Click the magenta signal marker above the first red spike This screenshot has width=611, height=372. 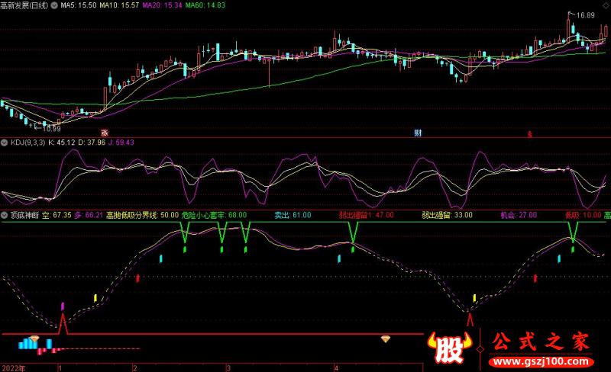(x=63, y=306)
